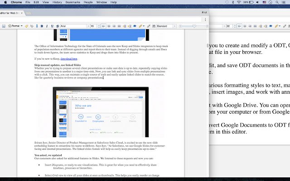The image size is (290, 181).
Task: Click font size stepper in back window
Action: coord(235,26)
